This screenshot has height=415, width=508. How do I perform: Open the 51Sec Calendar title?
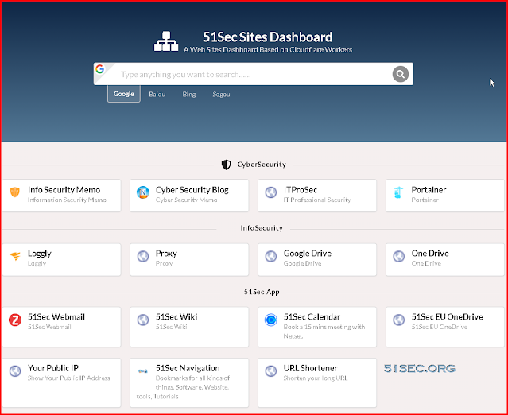[x=312, y=317]
